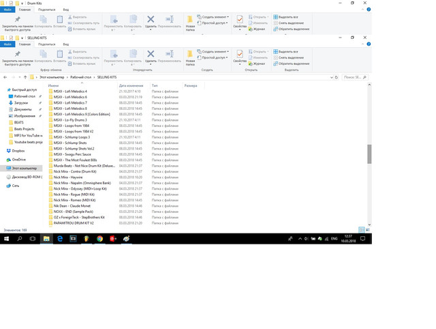Image resolution: width=436 pixels, height=329 pixels.
Task: Open Копировать в dropdown in SELLING KITS window
Action: point(133,57)
